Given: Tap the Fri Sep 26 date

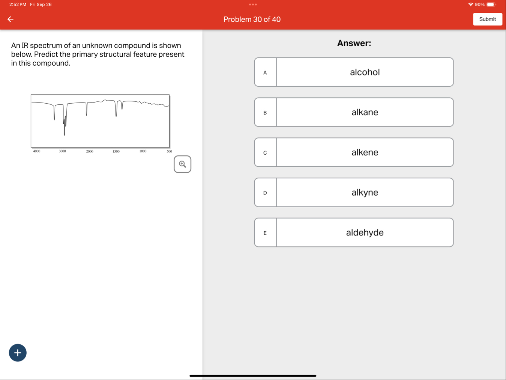Looking at the screenshot, I should 41,5.
